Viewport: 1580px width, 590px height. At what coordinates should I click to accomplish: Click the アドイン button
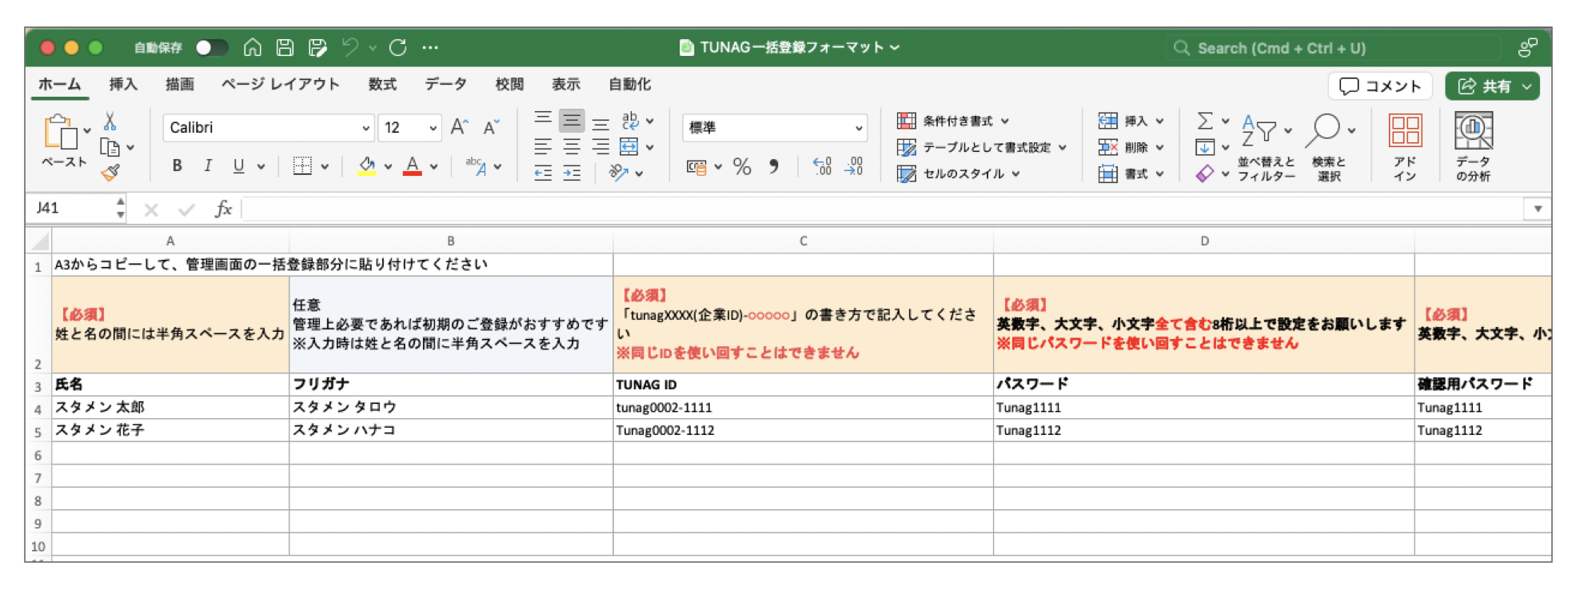pos(1405,146)
